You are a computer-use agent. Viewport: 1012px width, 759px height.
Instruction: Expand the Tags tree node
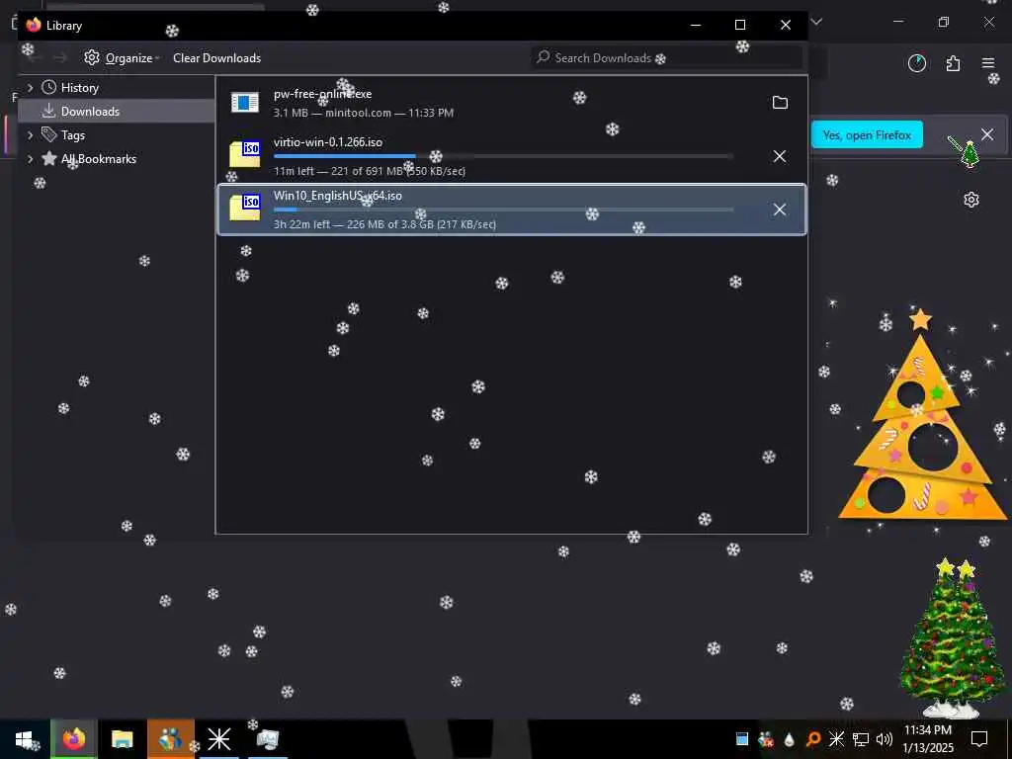coord(30,134)
